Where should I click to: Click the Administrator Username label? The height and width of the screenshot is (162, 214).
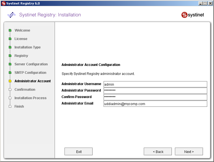click(81, 84)
